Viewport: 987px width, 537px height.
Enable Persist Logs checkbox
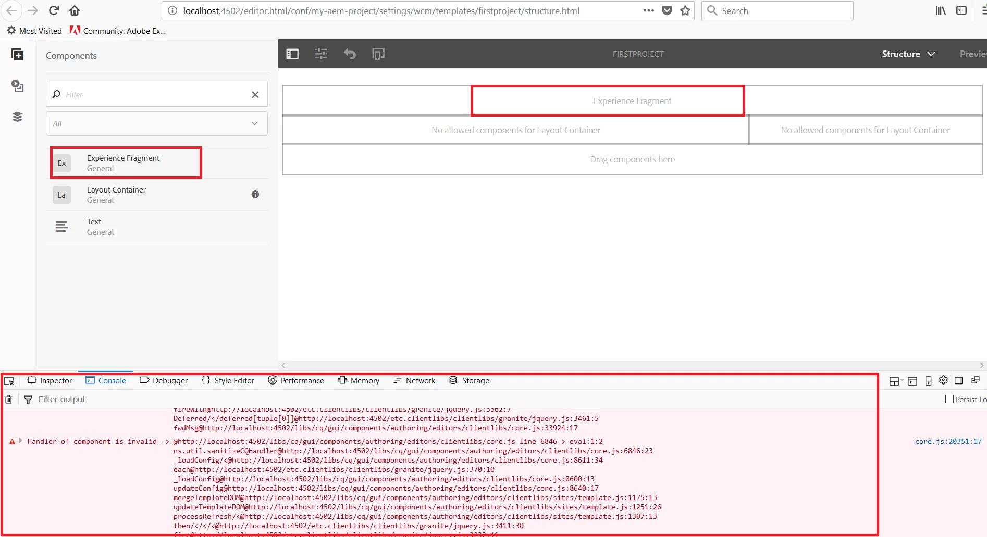(949, 399)
